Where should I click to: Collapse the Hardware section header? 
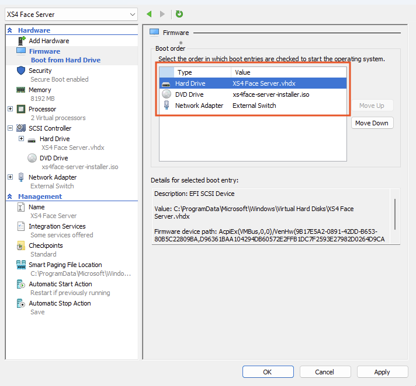pyautogui.click(x=10, y=30)
